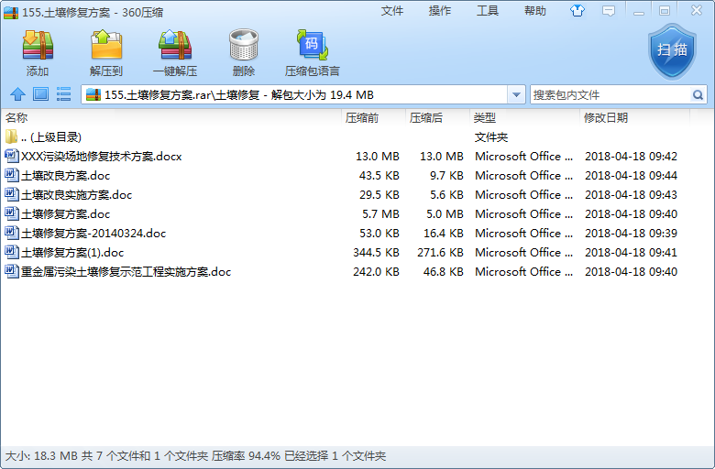Expand the address path dropdown arrow
This screenshot has width=715, height=469.
coord(516,94)
